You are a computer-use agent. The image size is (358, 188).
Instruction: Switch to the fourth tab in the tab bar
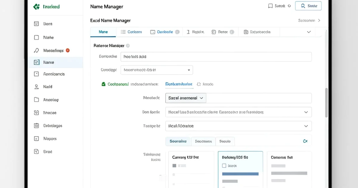pyautogui.click(x=195, y=32)
